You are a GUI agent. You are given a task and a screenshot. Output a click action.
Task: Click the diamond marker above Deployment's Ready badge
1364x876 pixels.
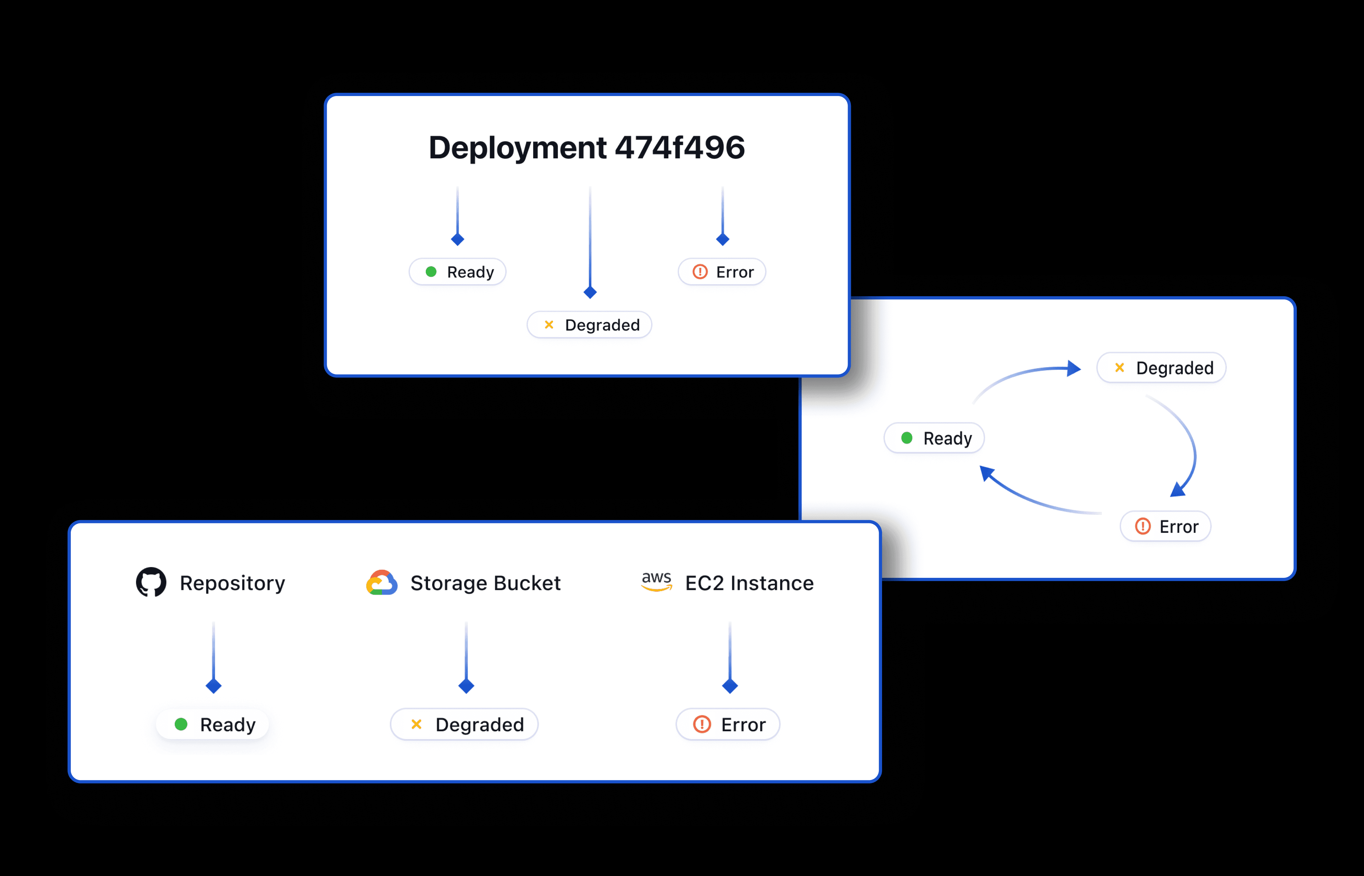pyautogui.click(x=457, y=239)
